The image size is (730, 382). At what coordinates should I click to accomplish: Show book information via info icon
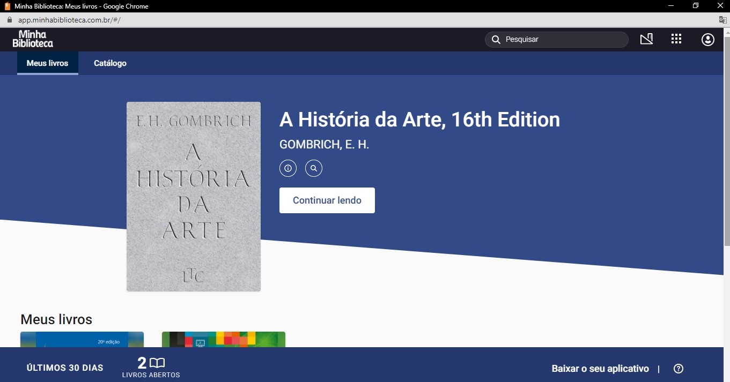click(288, 168)
